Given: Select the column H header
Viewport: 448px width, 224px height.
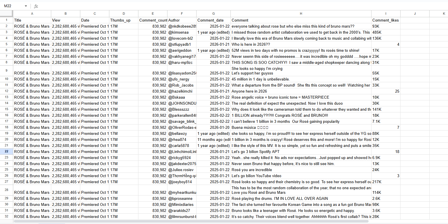Looking at the screenshot, I should (301, 14).
